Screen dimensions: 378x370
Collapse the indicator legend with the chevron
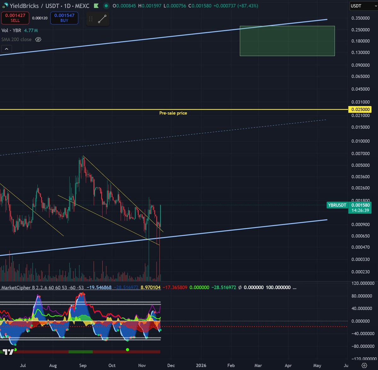[6, 49]
